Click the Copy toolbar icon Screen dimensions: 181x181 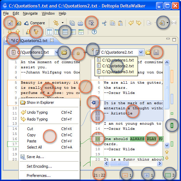coord(112,23)
